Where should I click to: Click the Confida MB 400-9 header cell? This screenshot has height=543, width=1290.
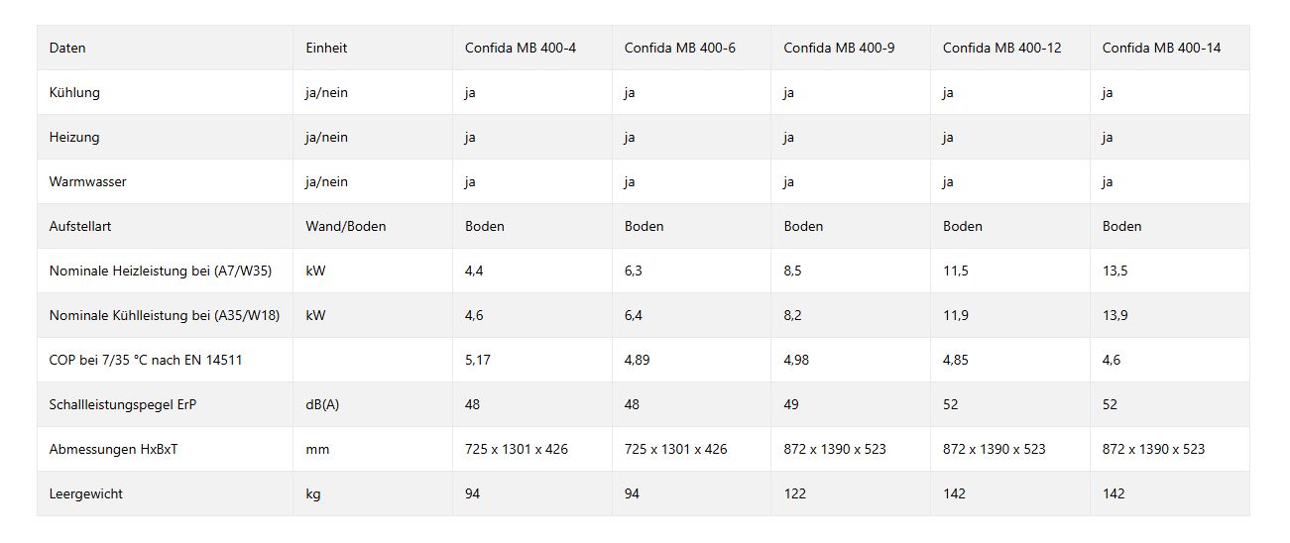(839, 48)
